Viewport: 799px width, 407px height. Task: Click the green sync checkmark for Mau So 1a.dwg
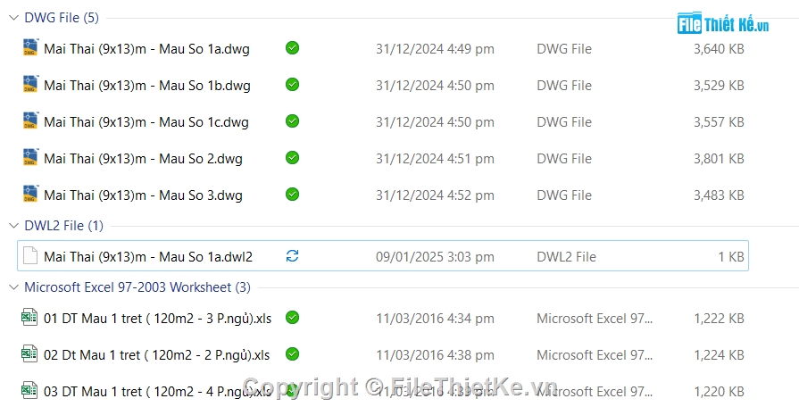292,48
